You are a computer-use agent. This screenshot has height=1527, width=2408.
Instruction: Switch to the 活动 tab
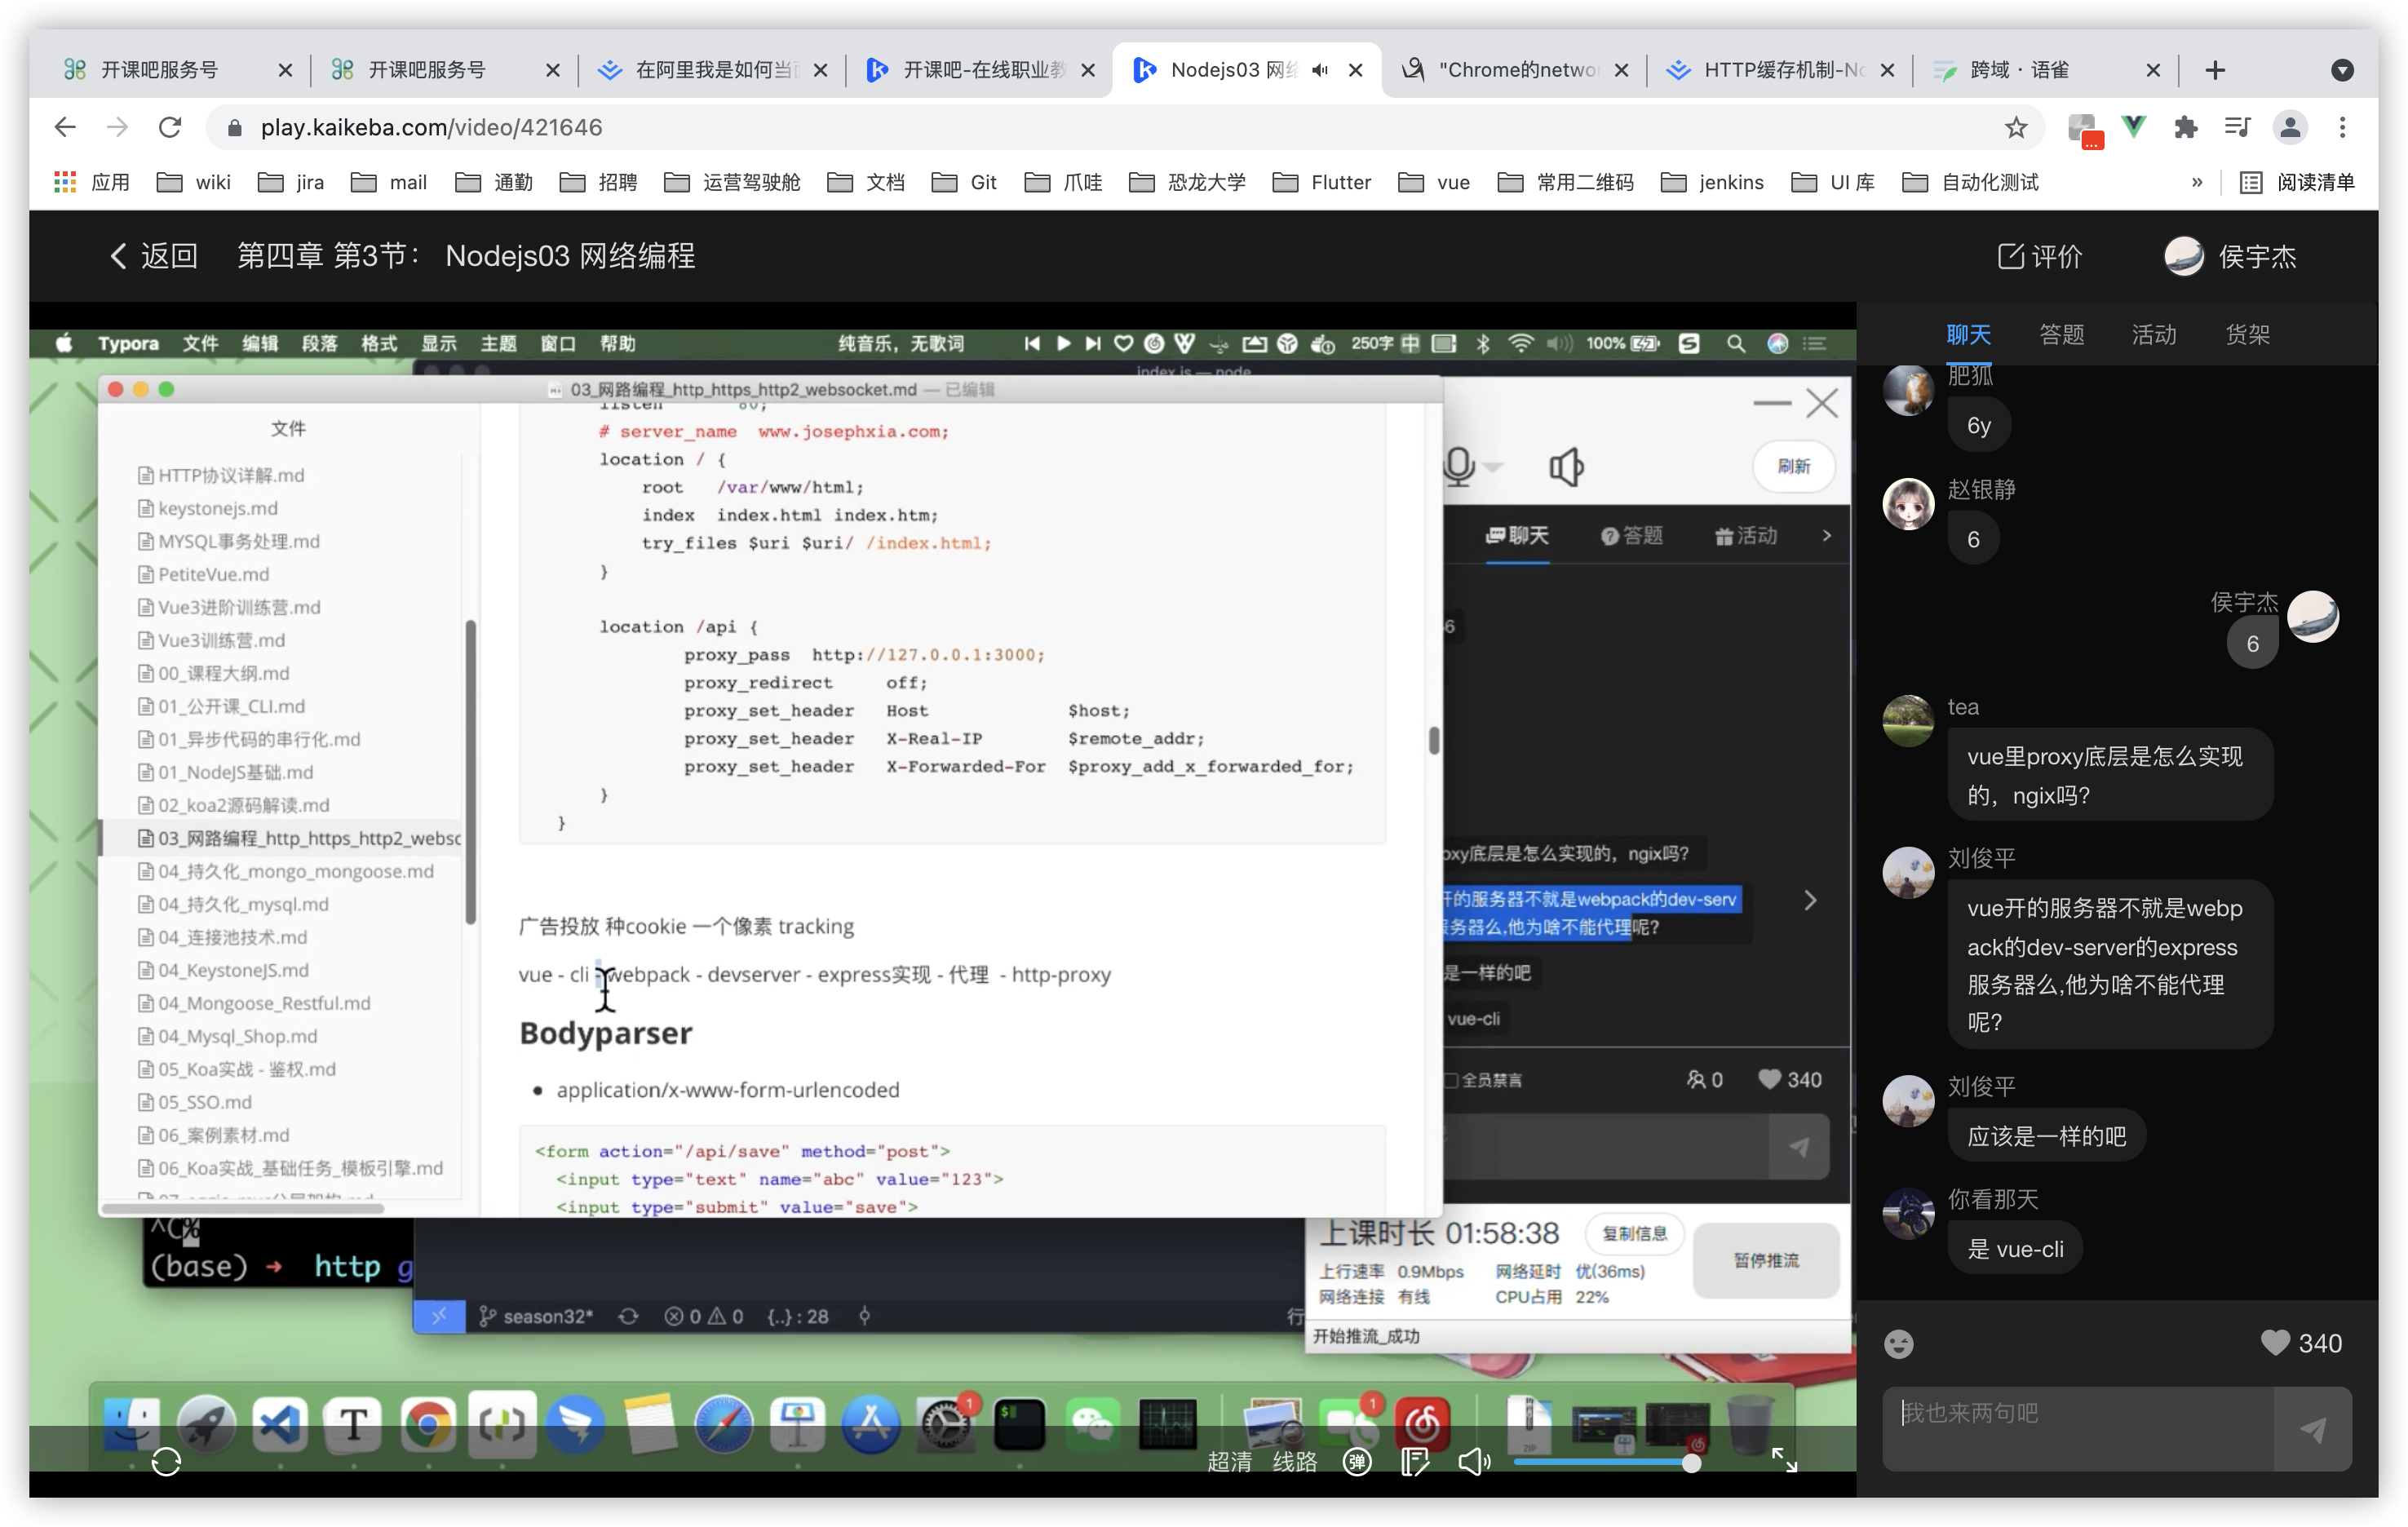coord(2154,335)
